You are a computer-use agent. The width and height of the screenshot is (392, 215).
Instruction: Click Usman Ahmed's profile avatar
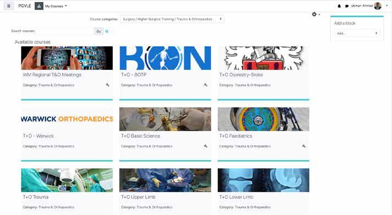point(378,5)
